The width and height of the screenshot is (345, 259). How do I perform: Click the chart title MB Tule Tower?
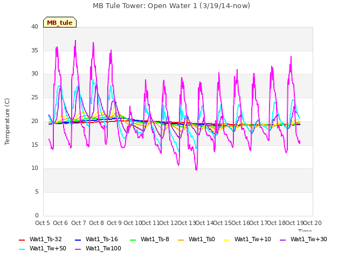pos(171,6)
